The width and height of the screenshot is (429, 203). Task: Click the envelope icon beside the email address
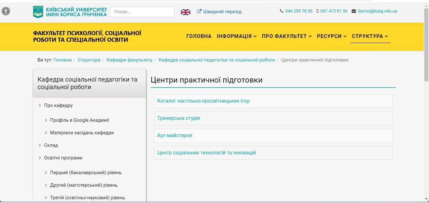[354, 11]
